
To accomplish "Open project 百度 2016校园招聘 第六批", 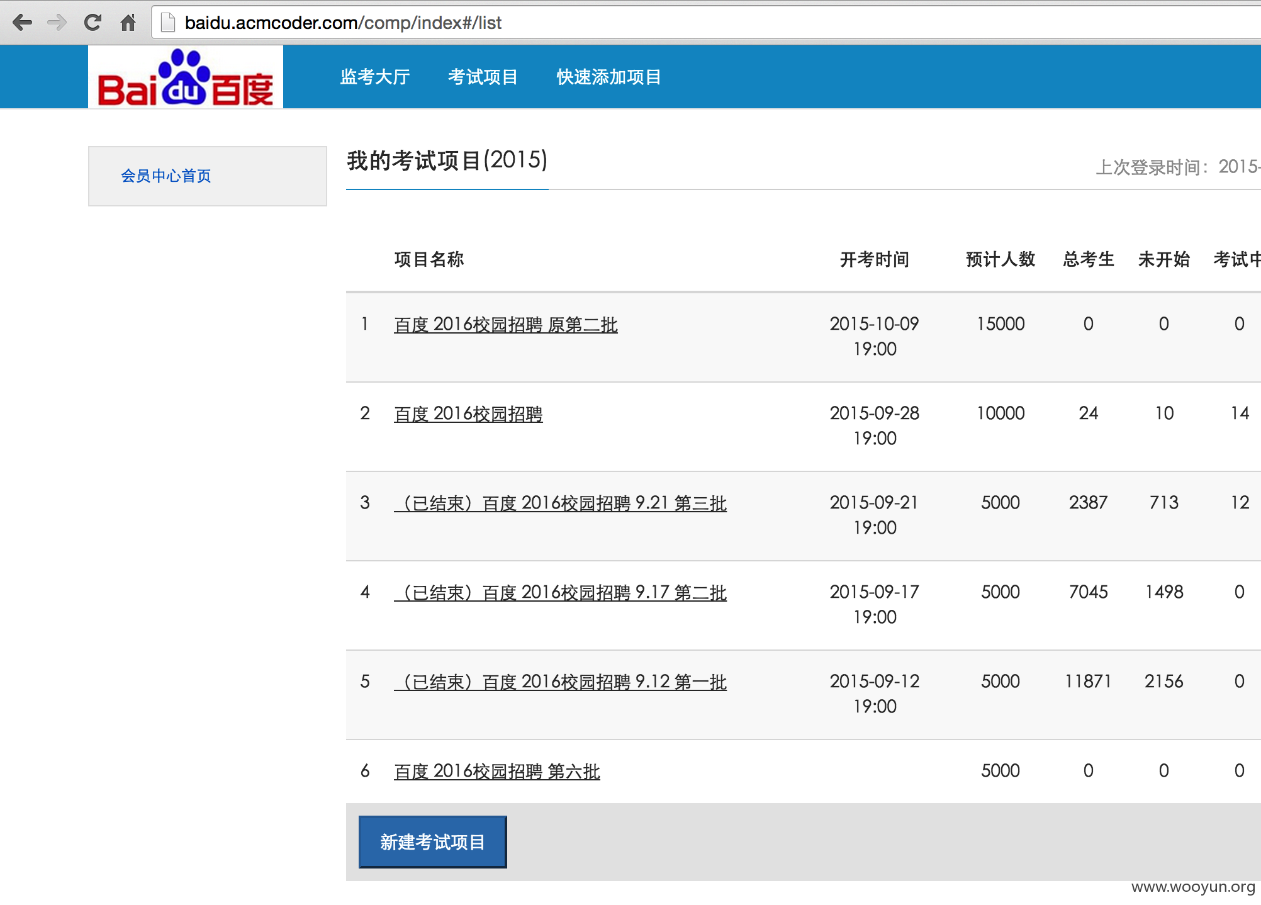I will point(497,772).
